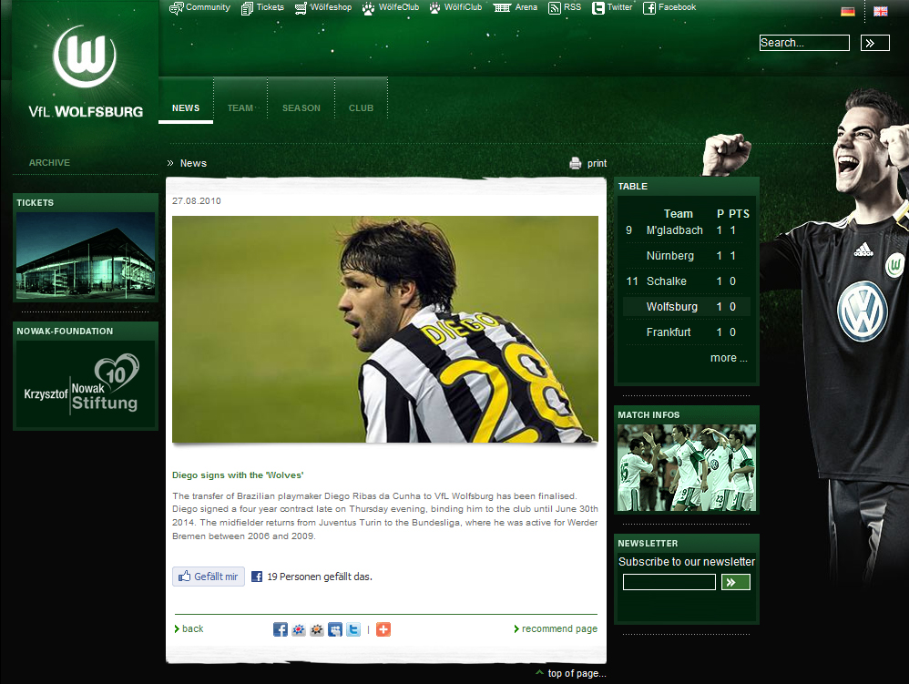
Task: Open the Tickets stadium thumbnail
Action: [86, 256]
